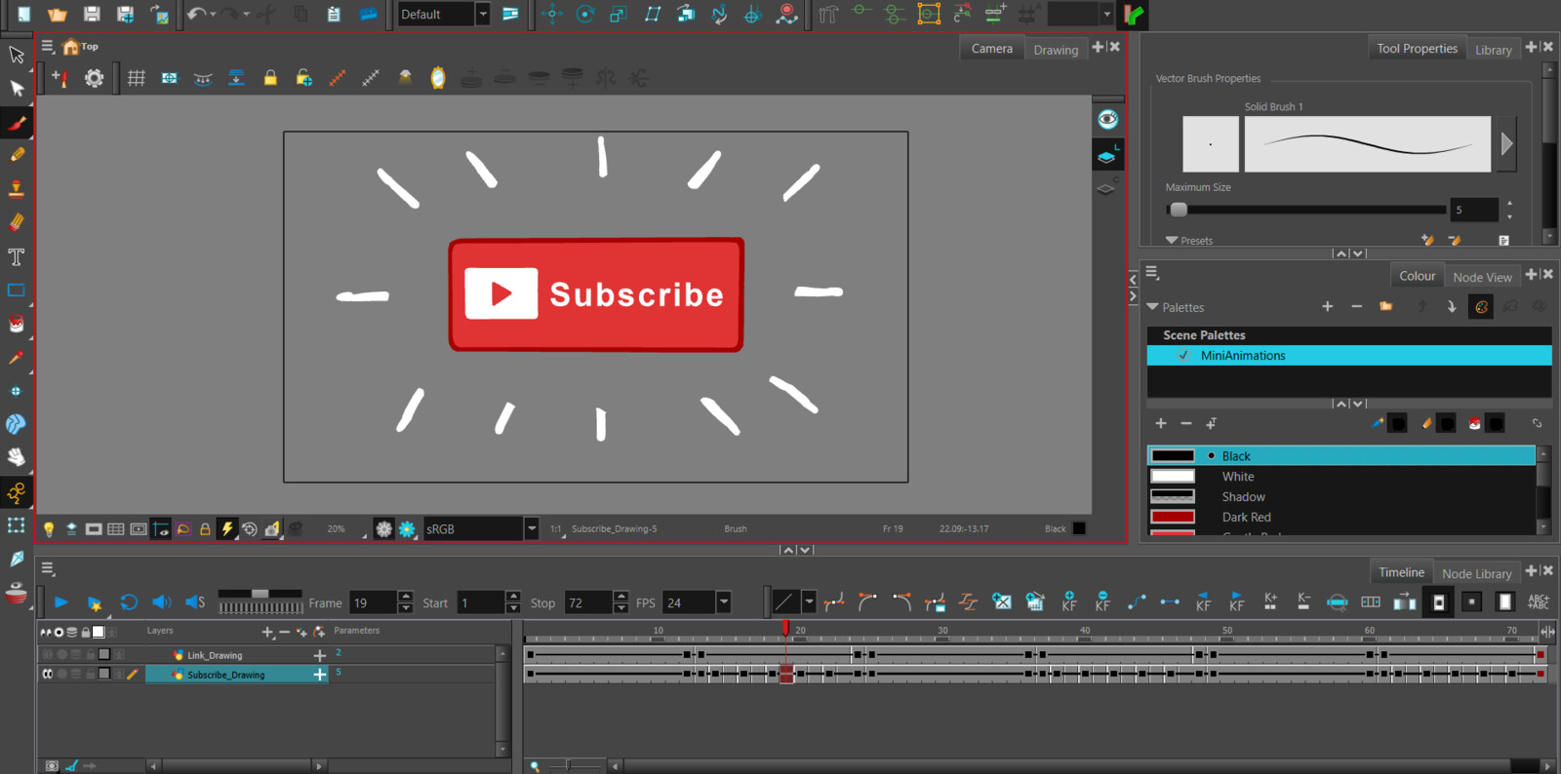This screenshot has height=774, width=1561.
Task: Switch to the Camera tab
Action: (x=991, y=48)
